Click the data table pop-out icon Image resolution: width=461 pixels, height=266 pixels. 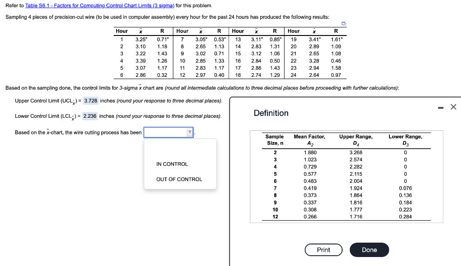point(343,23)
